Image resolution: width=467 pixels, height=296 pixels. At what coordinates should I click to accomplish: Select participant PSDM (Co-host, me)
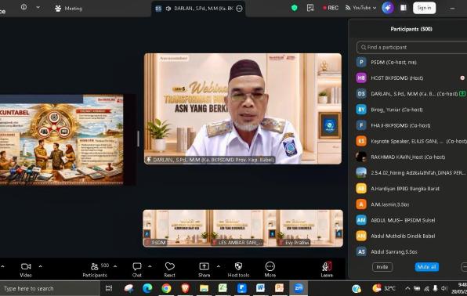[x=411, y=62]
